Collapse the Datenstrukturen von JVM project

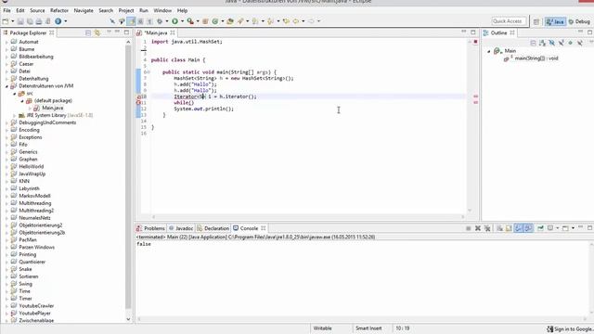tap(6, 86)
